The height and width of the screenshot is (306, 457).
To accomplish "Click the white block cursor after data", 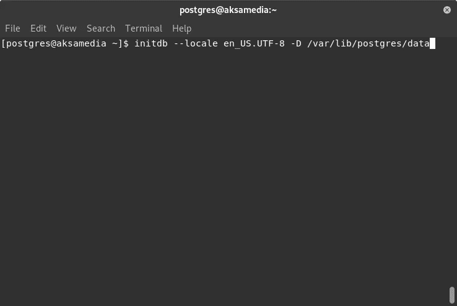I will click(432, 44).
